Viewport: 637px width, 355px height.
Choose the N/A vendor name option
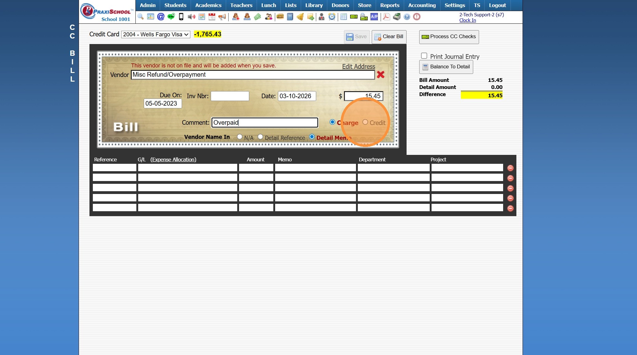click(x=240, y=137)
